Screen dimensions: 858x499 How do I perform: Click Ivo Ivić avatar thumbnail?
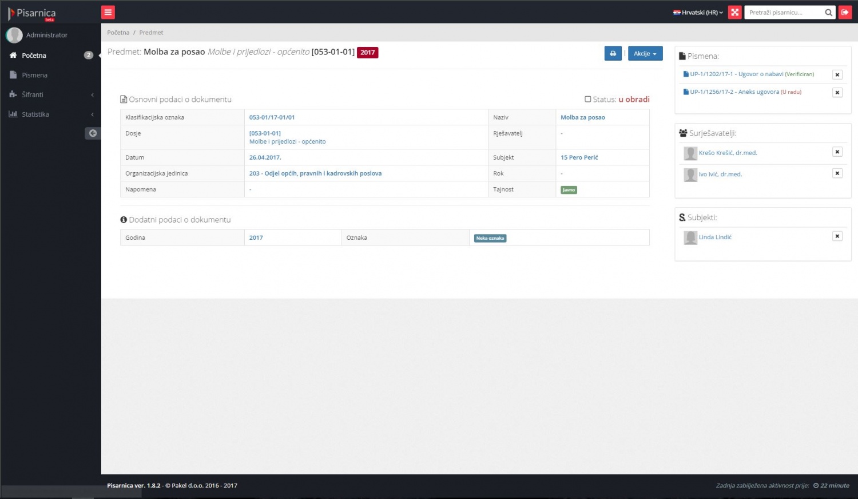click(x=690, y=175)
